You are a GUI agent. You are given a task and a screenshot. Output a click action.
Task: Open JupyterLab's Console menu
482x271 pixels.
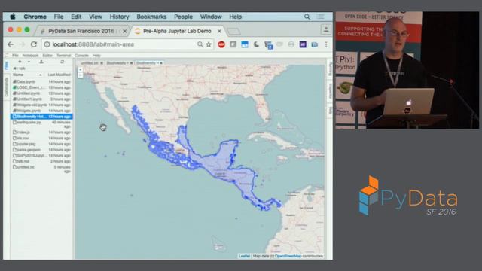tap(81, 56)
